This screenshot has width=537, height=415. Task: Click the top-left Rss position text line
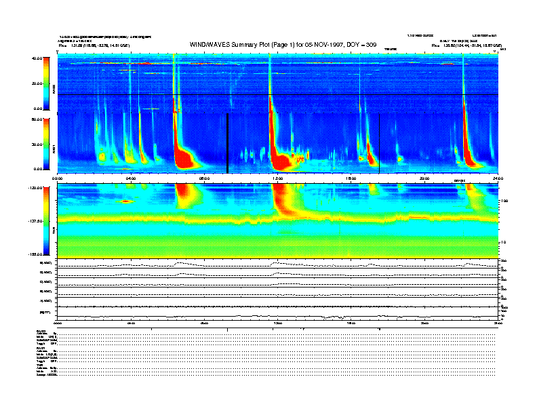pyautogui.click(x=94, y=45)
